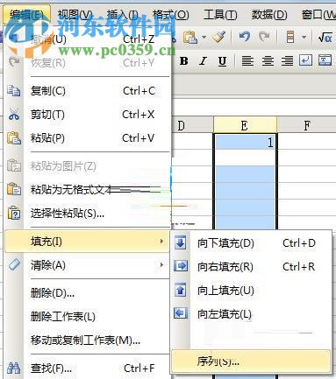
Task: Choose 查找(F)... menu entry
Action: click(x=88, y=368)
